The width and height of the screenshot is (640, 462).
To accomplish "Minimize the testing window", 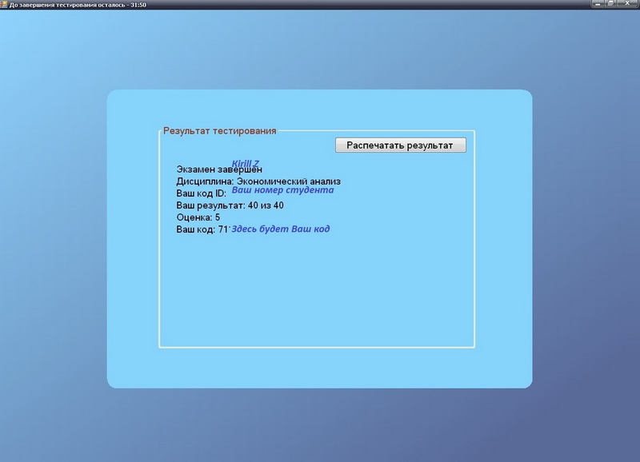I will click(598, 4).
